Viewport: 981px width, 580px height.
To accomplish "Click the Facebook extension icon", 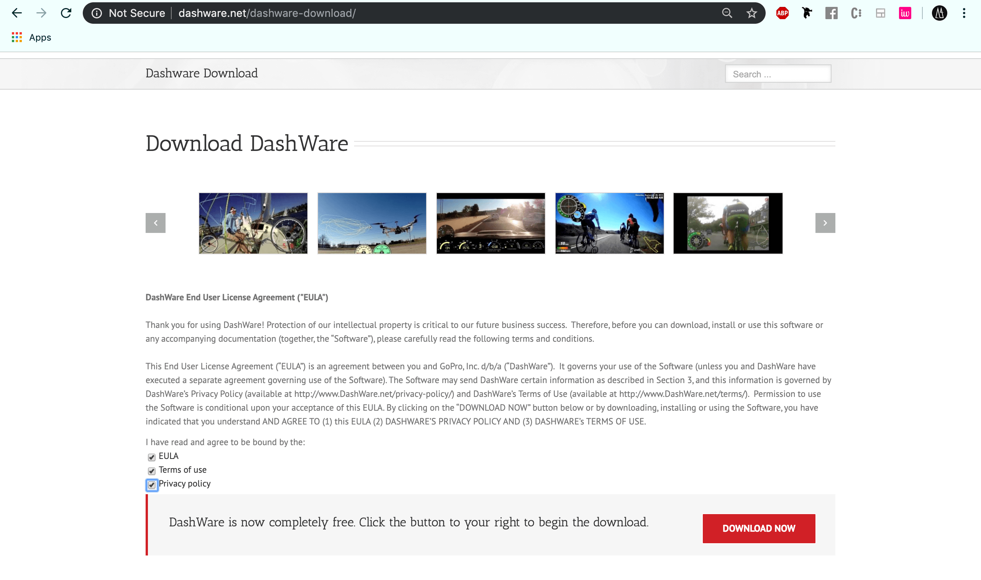I will [x=832, y=13].
